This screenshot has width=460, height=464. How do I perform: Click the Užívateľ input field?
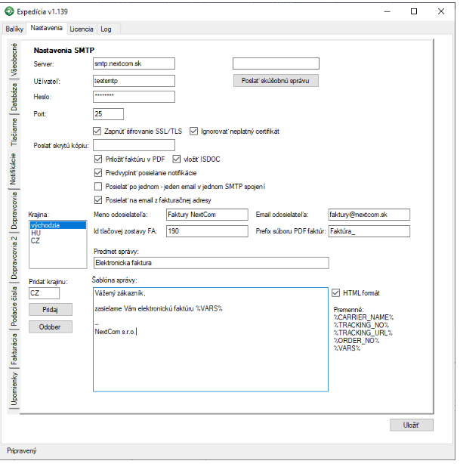click(x=134, y=81)
